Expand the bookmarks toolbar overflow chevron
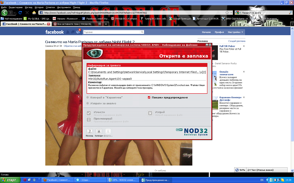 pyautogui.click(x=292, y=19)
